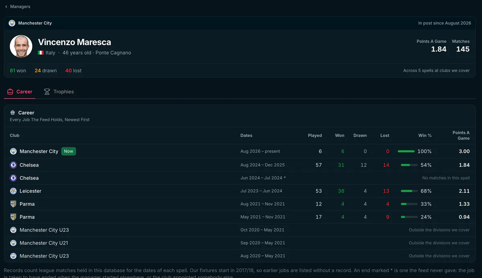Open Manchester City U23 in Aug 2020 row
The height and width of the screenshot is (278, 482).
[44, 256]
